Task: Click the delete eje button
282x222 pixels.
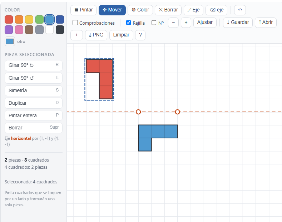Action: pyautogui.click(x=216, y=10)
